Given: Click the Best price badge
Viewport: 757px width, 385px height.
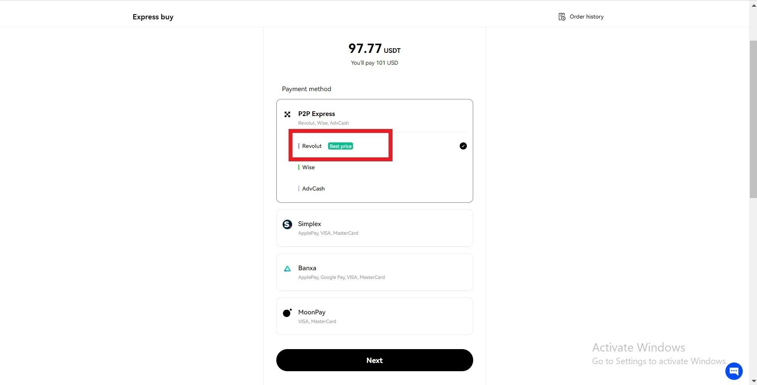Looking at the screenshot, I should coord(340,146).
